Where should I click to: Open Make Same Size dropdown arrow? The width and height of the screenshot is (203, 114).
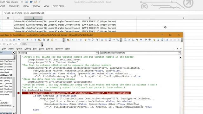coord(19,44)
